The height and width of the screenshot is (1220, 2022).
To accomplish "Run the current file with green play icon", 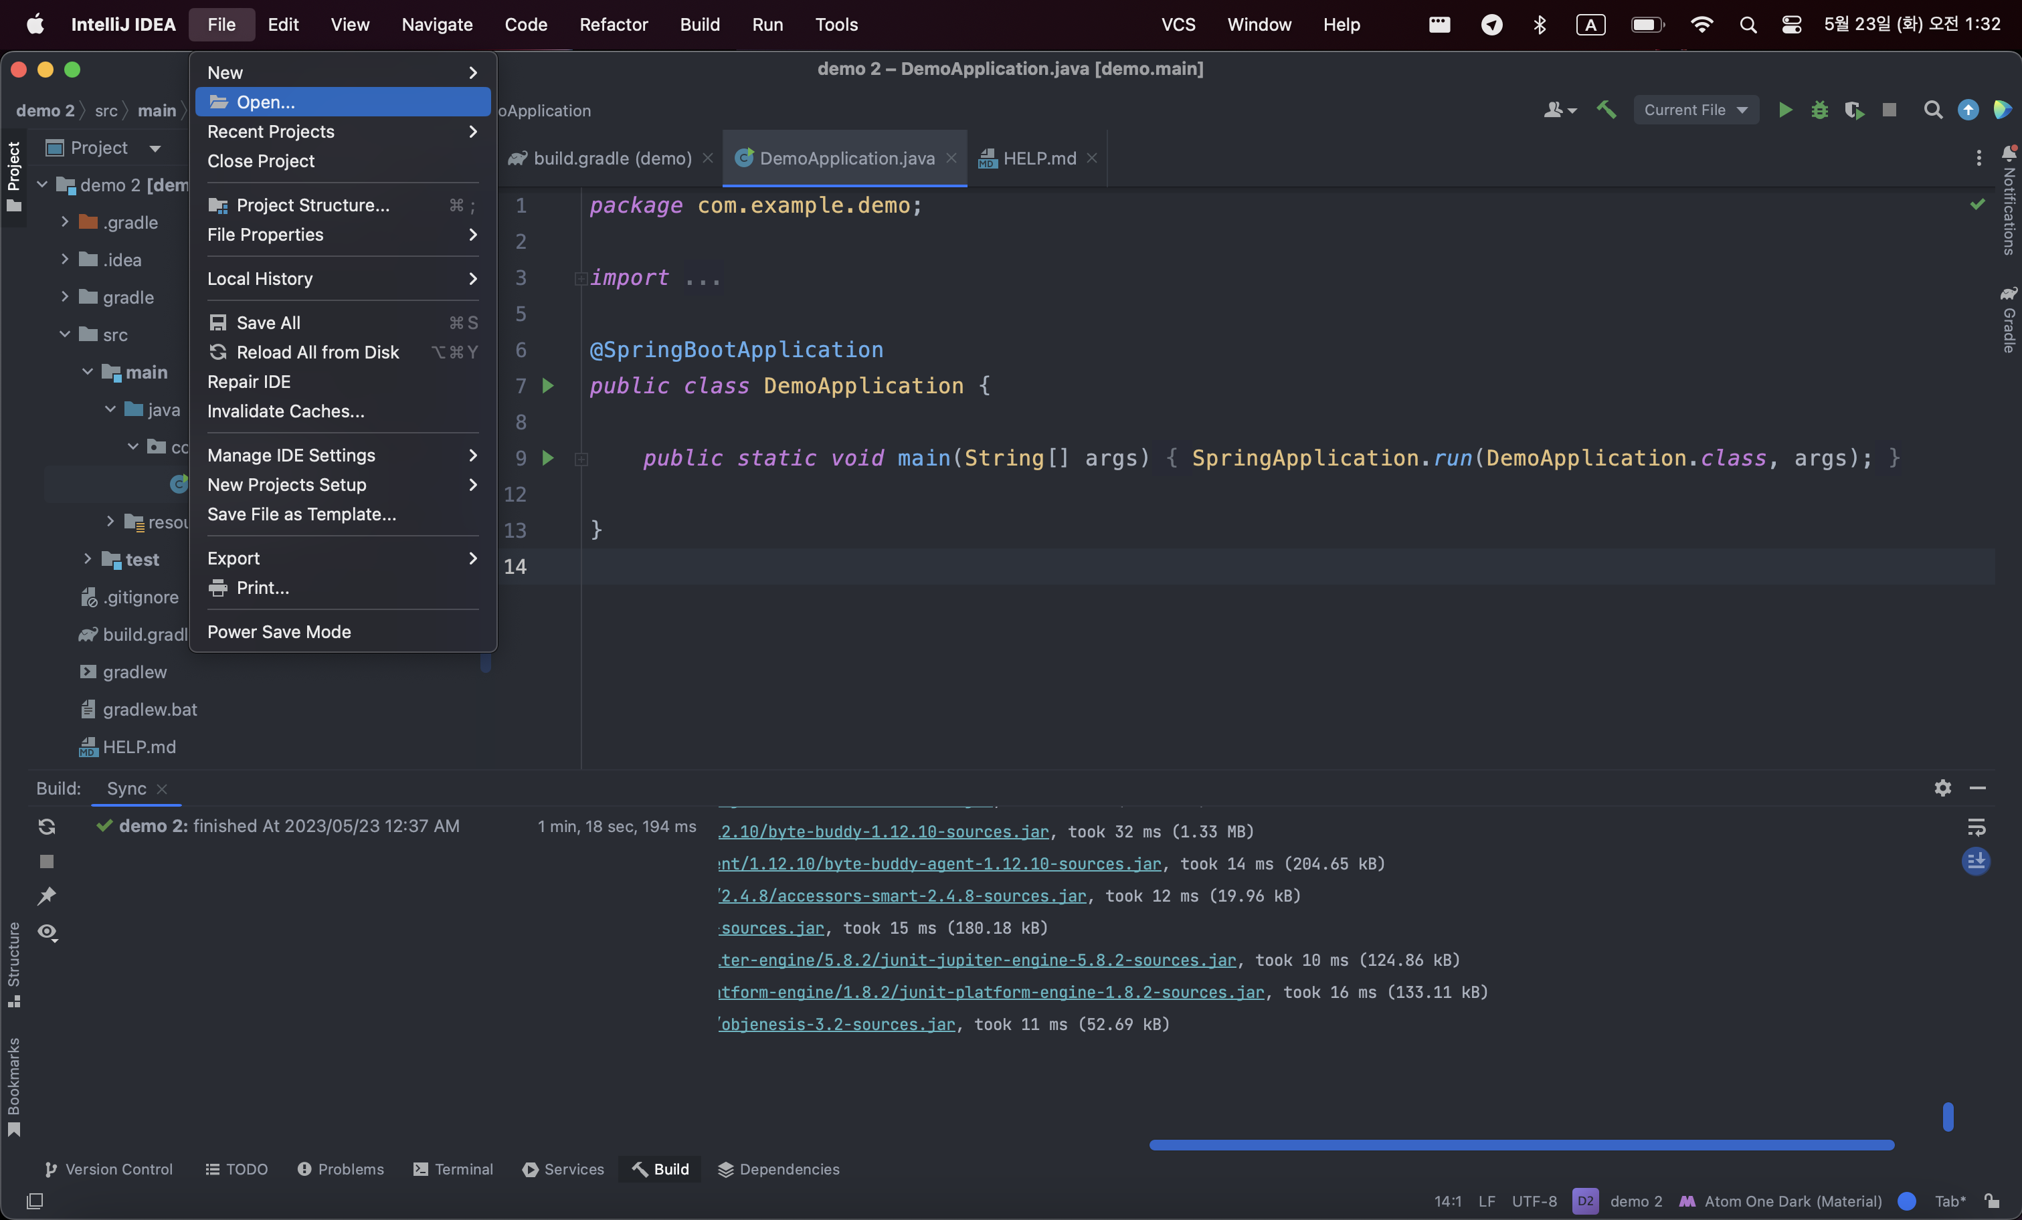I will tap(1785, 110).
